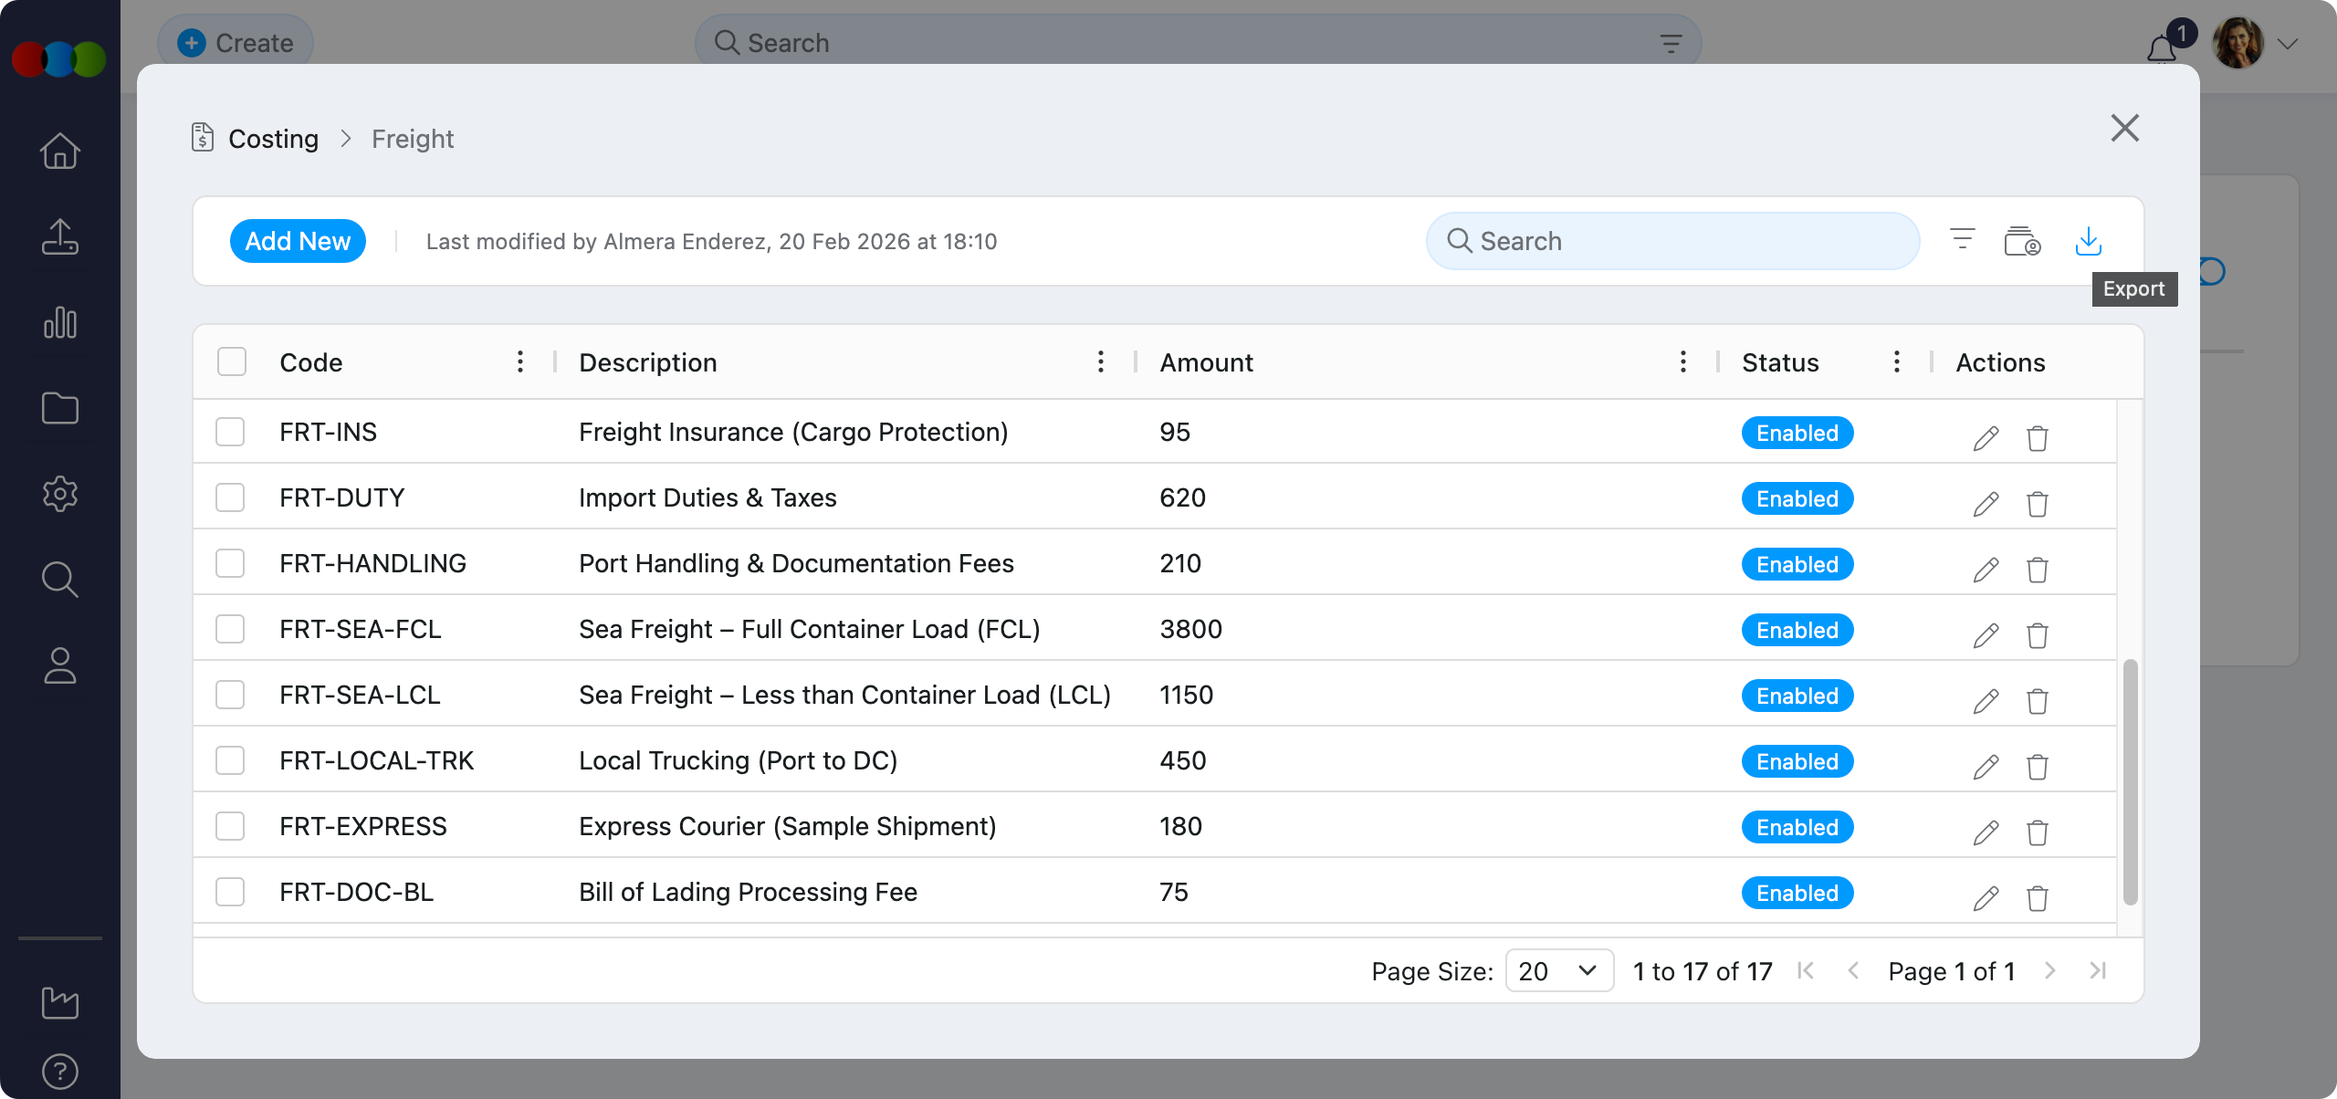Delete the FRT-DUTY row using trash icon
The height and width of the screenshot is (1099, 2337).
pyautogui.click(x=2037, y=504)
